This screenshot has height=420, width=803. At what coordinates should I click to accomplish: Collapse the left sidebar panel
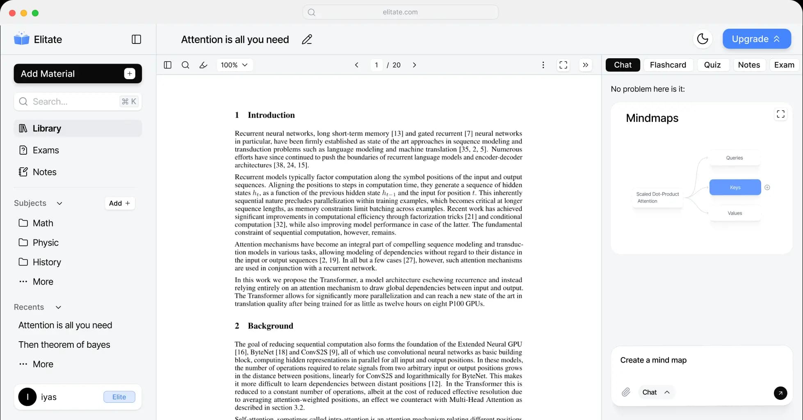pyautogui.click(x=136, y=39)
